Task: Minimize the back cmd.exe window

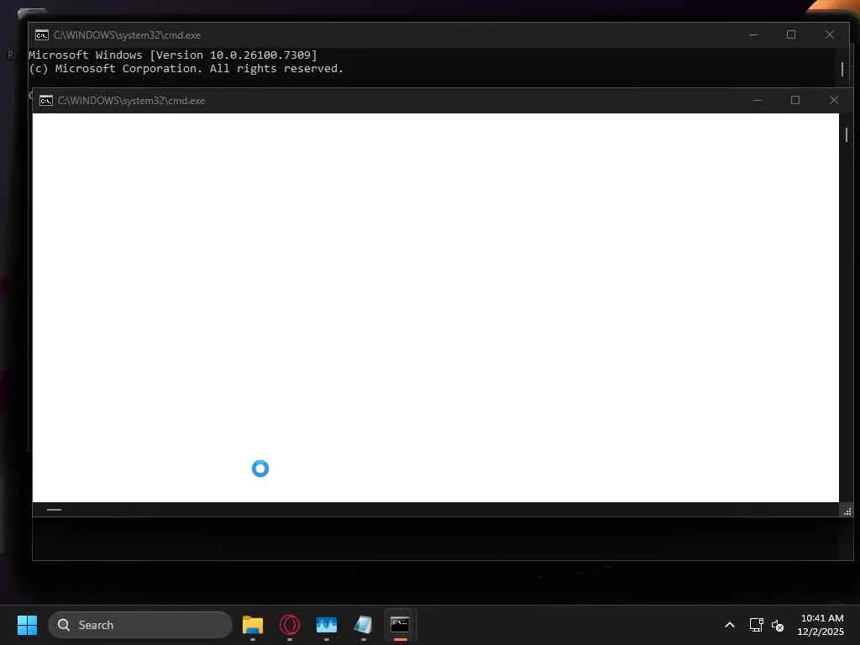Action: (753, 35)
